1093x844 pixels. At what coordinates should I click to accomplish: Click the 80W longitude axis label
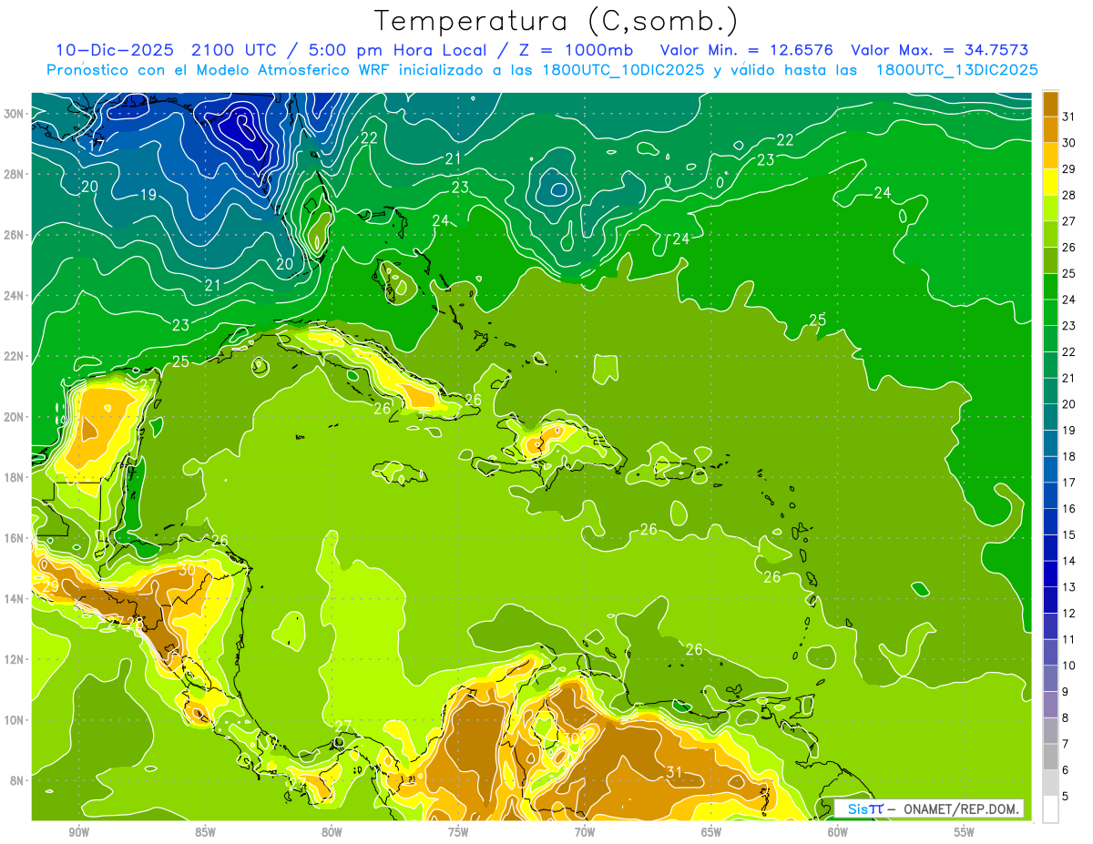pos(332,832)
